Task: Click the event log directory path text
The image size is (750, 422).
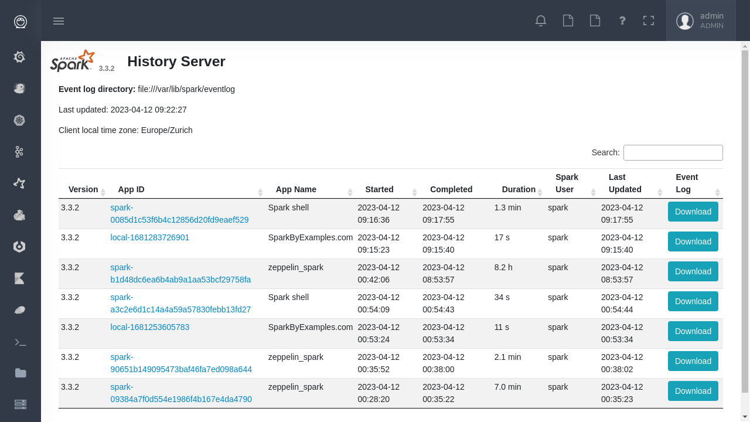Action: (186, 89)
